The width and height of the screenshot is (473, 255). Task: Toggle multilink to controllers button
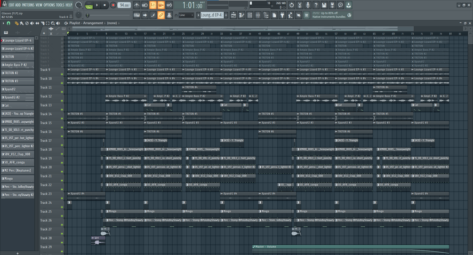coord(161,15)
